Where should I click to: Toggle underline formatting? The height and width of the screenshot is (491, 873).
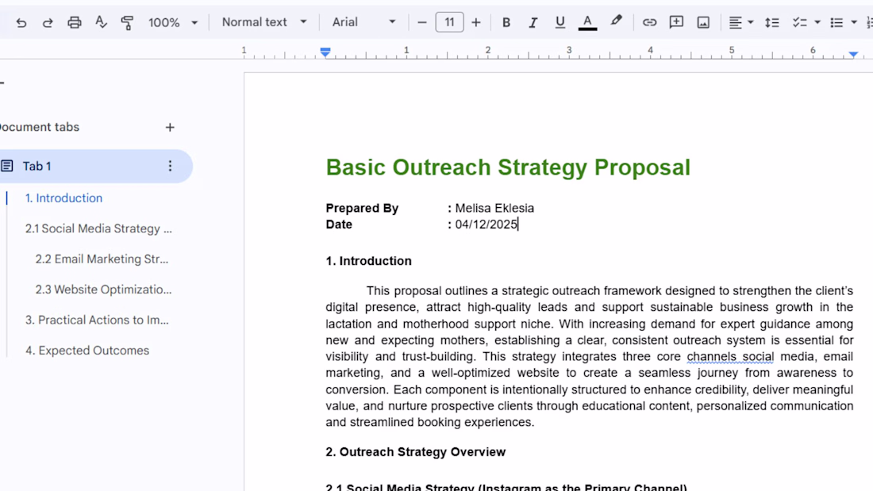click(x=560, y=22)
